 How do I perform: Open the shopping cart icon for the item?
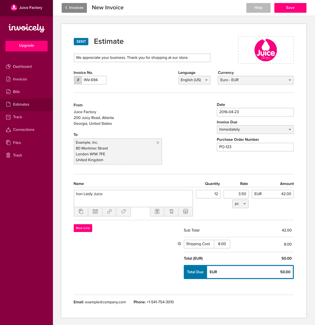click(171, 212)
